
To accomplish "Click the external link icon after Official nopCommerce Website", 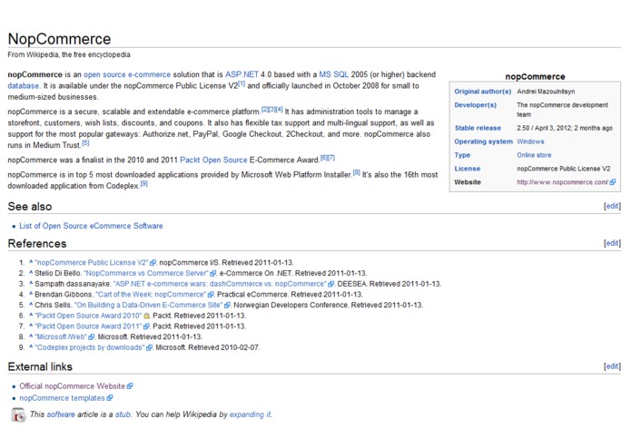I will [130, 386].
